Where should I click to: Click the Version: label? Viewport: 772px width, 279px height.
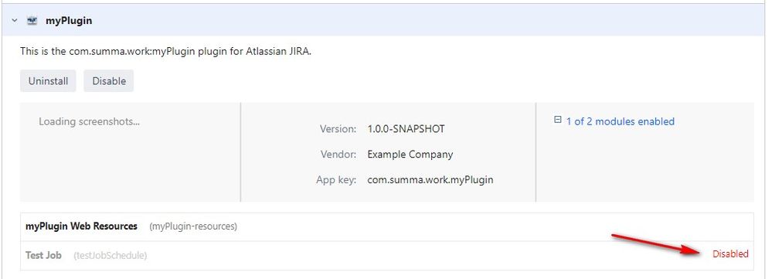(x=338, y=129)
